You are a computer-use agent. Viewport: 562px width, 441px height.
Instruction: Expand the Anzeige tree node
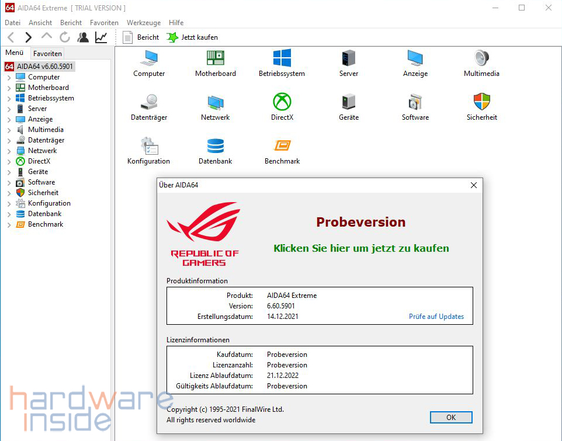9,119
